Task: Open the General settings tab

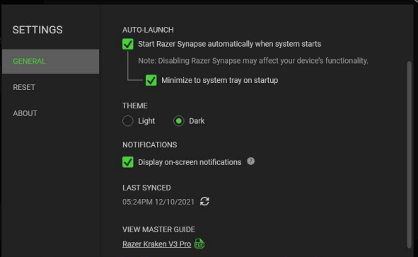Action: click(x=51, y=61)
